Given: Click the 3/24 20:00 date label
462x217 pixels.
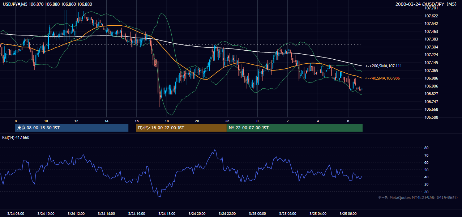Looking at the screenshot, I should 197,214.
